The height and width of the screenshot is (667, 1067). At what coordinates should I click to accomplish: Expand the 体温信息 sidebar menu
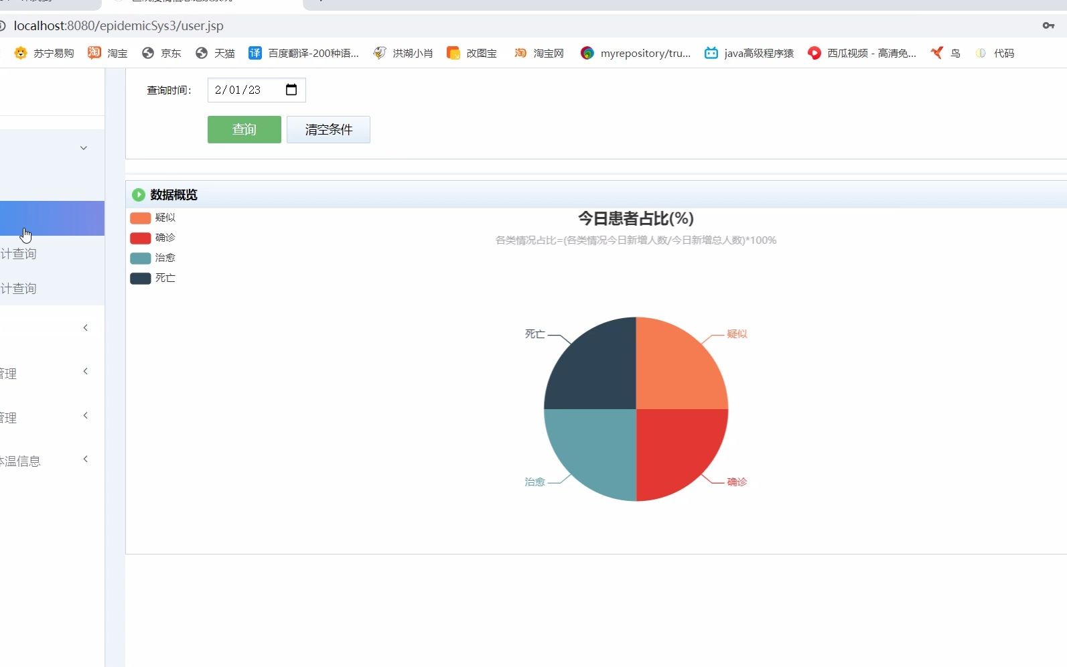85,459
